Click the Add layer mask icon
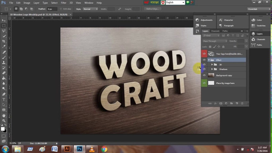This screenshot has width=272, height=153. tap(221, 103)
